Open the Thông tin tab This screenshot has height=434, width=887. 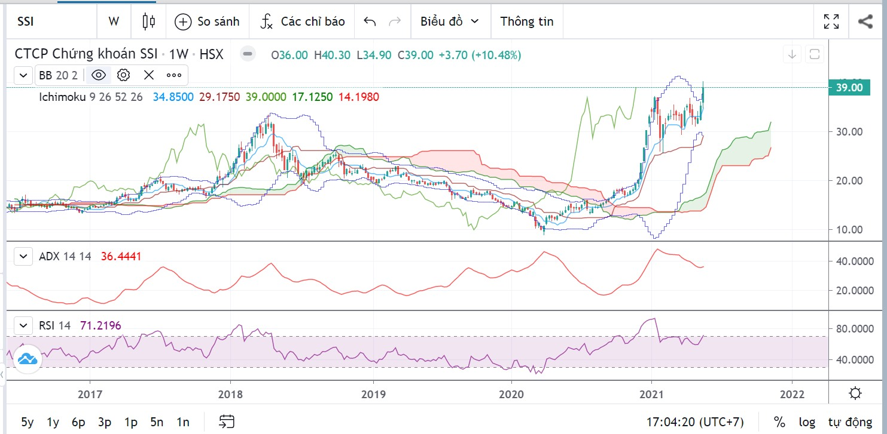[527, 21]
